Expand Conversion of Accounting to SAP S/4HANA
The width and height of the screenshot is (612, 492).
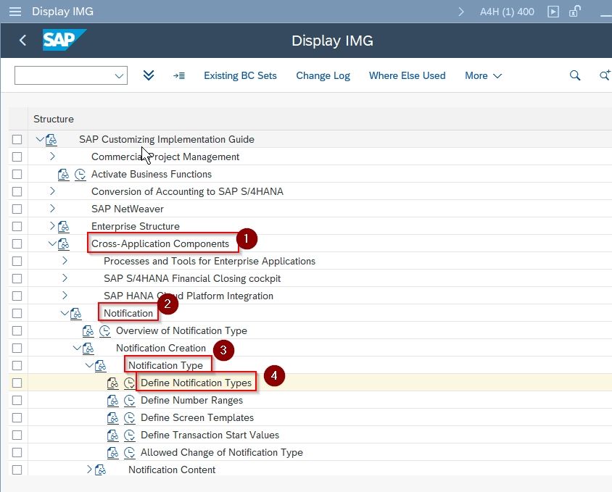pos(52,191)
